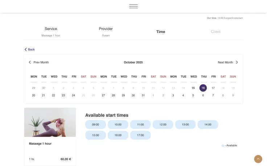
Task: Click the Available legend color indicator
Action: click(x=223, y=145)
